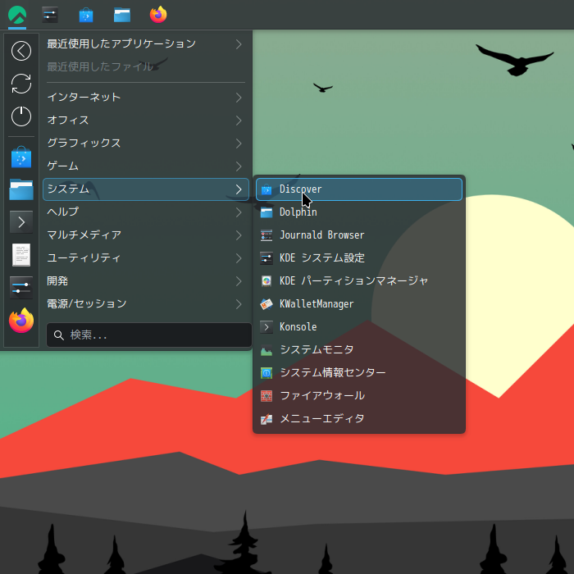This screenshot has width=574, height=574.
Task: Open Discover shopping bag icon in sidebar
Action: pyautogui.click(x=21, y=157)
